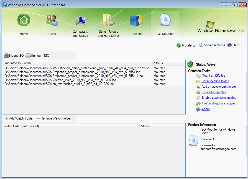Open the Check for updates link
Screen dimensions: 248x179
(214, 92)
